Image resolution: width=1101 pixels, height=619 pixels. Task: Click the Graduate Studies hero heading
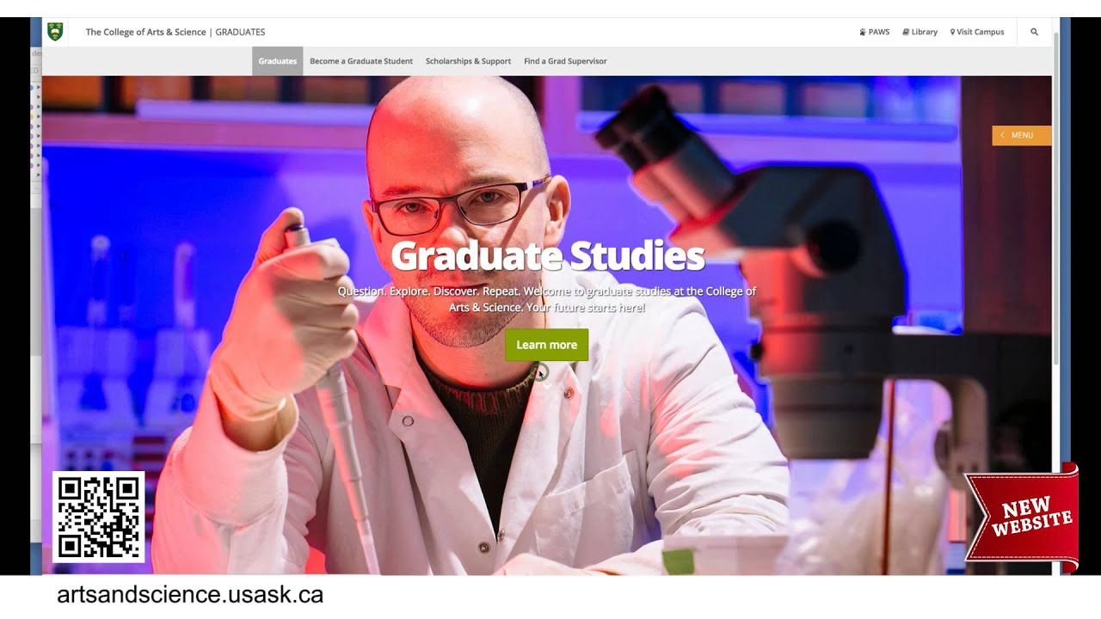(x=547, y=255)
